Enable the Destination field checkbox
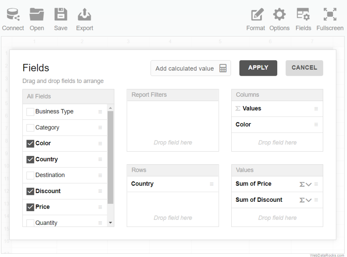 tap(30, 175)
